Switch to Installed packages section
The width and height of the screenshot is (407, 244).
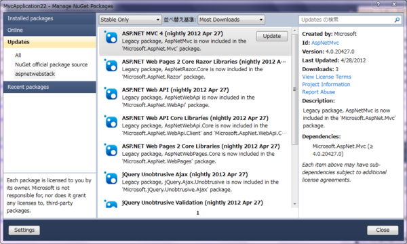pos(50,18)
